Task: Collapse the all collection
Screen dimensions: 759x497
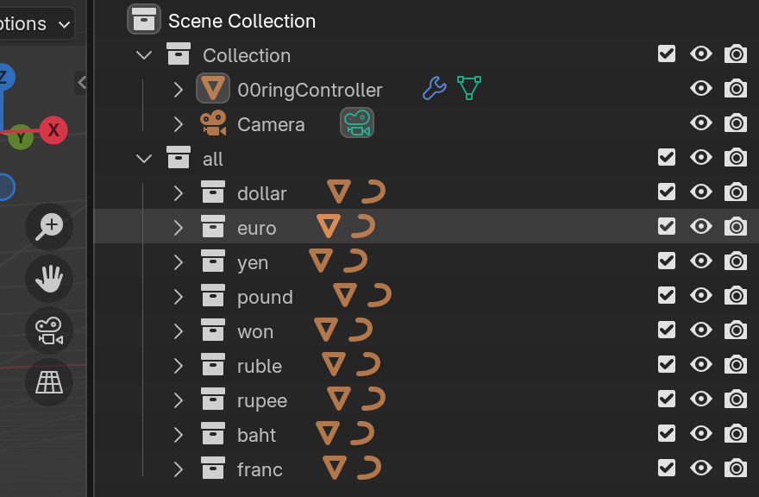Action: click(144, 159)
